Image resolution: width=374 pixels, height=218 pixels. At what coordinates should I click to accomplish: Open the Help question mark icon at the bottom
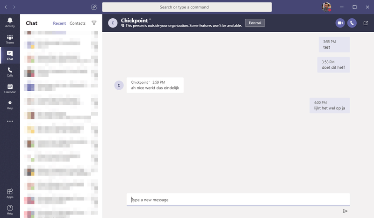tap(10, 210)
